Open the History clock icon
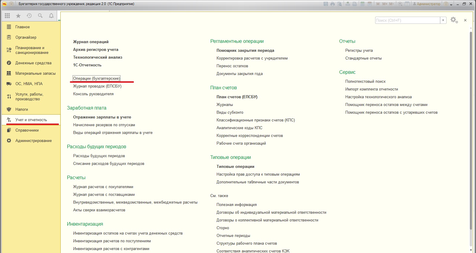The width and height of the screenshot is (476, 253). [29, 16]
